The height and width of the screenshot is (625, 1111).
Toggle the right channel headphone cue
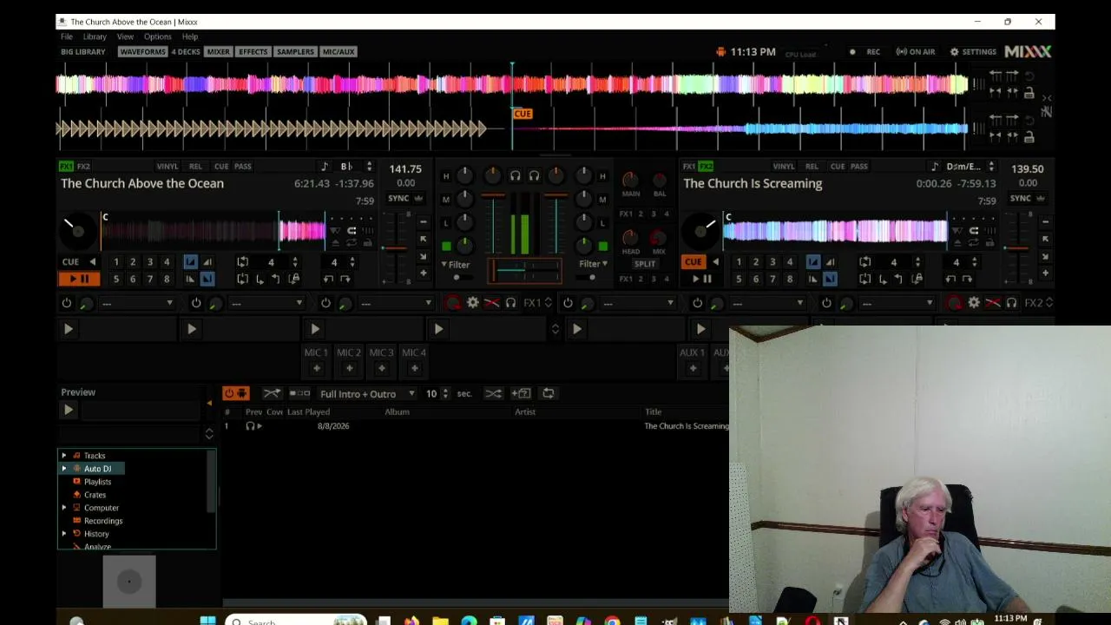click(534, 175)
